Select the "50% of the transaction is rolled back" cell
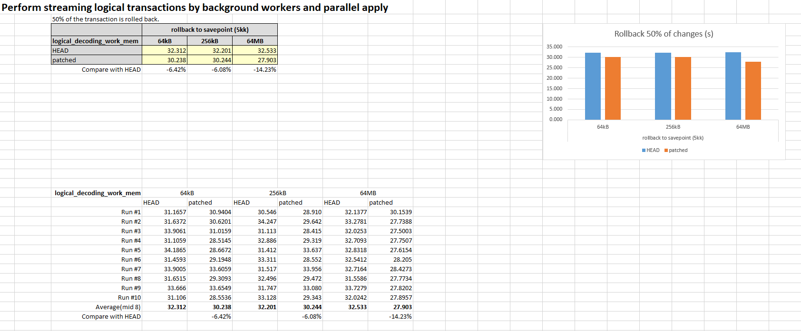 pyautogui.click(x=106, y=19)
